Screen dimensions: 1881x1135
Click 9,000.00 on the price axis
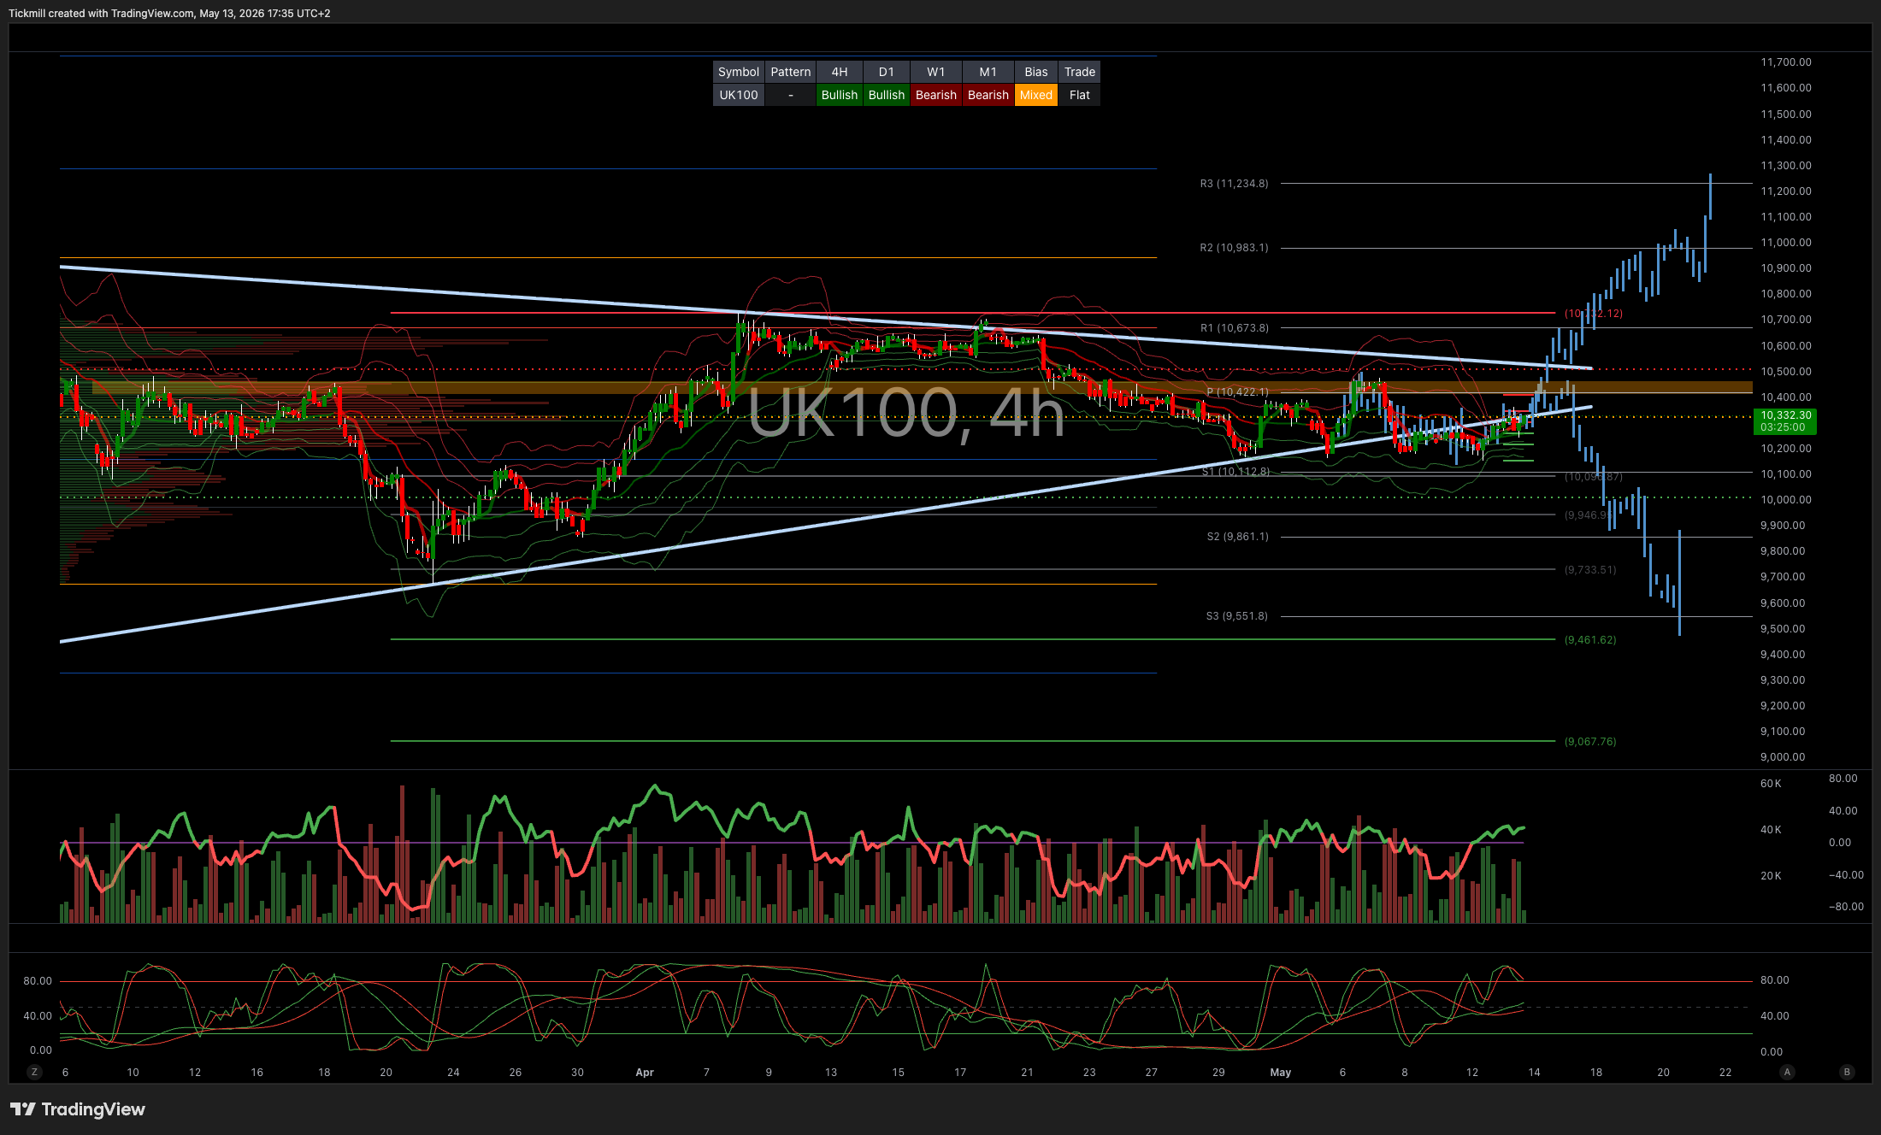click(1783, 757)
